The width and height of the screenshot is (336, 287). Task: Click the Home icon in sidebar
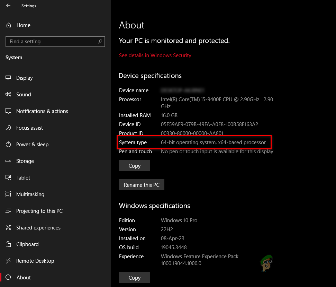9,25
